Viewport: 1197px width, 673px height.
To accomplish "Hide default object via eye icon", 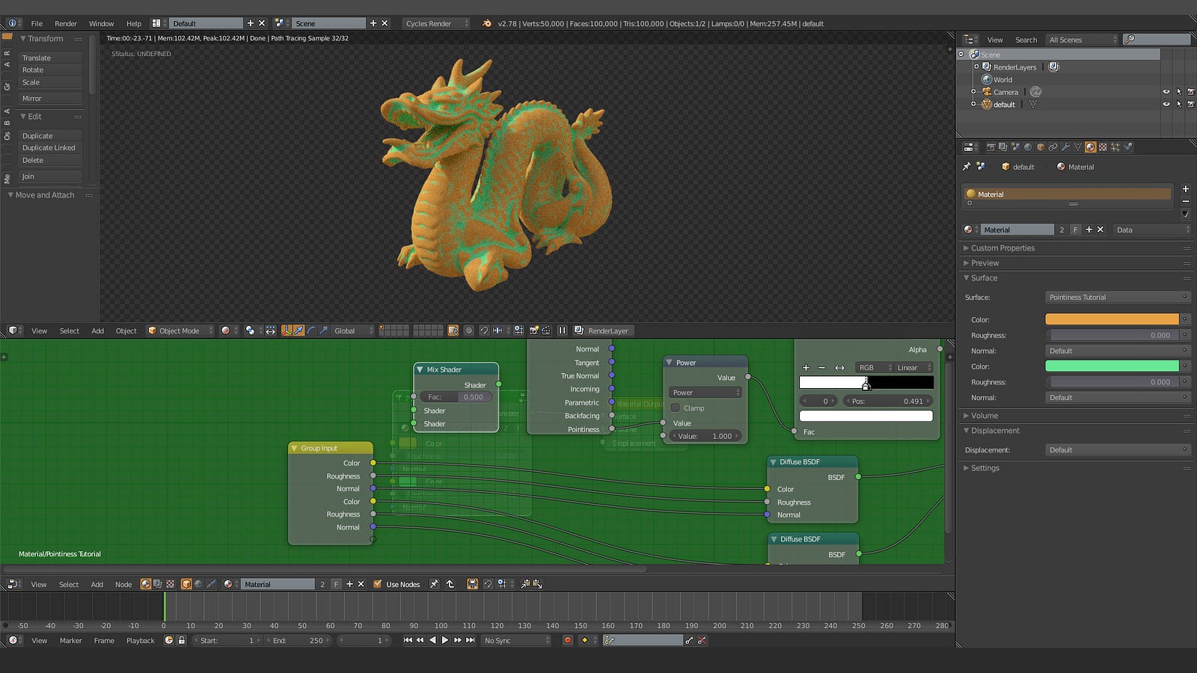I will click(x=1166, y=105).
